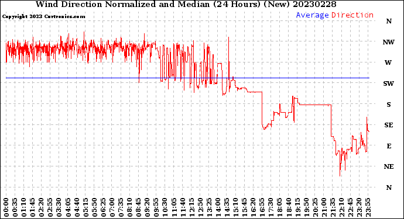Viewport: 404px width, 219px height.
Task: Click the '11:40' time label
Action: click(x=183, y=207)
